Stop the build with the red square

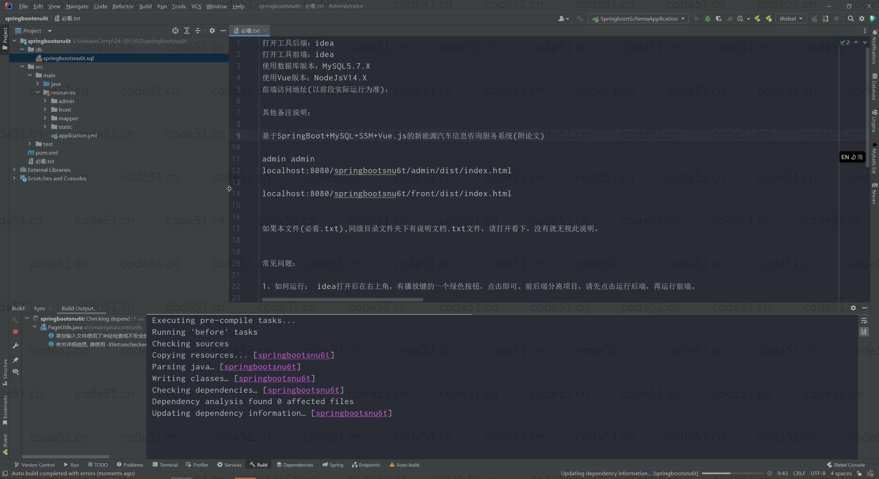coord(15,332)
